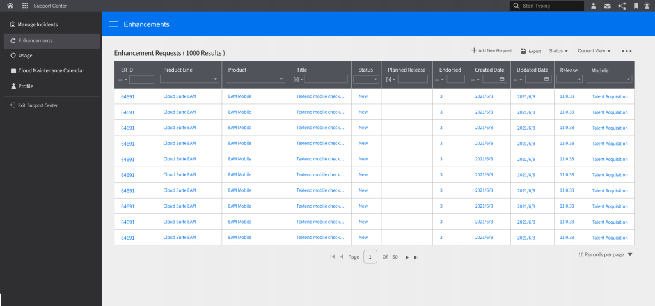
Task: Open the apps grid launcher icon
Action: coord(25,6)
